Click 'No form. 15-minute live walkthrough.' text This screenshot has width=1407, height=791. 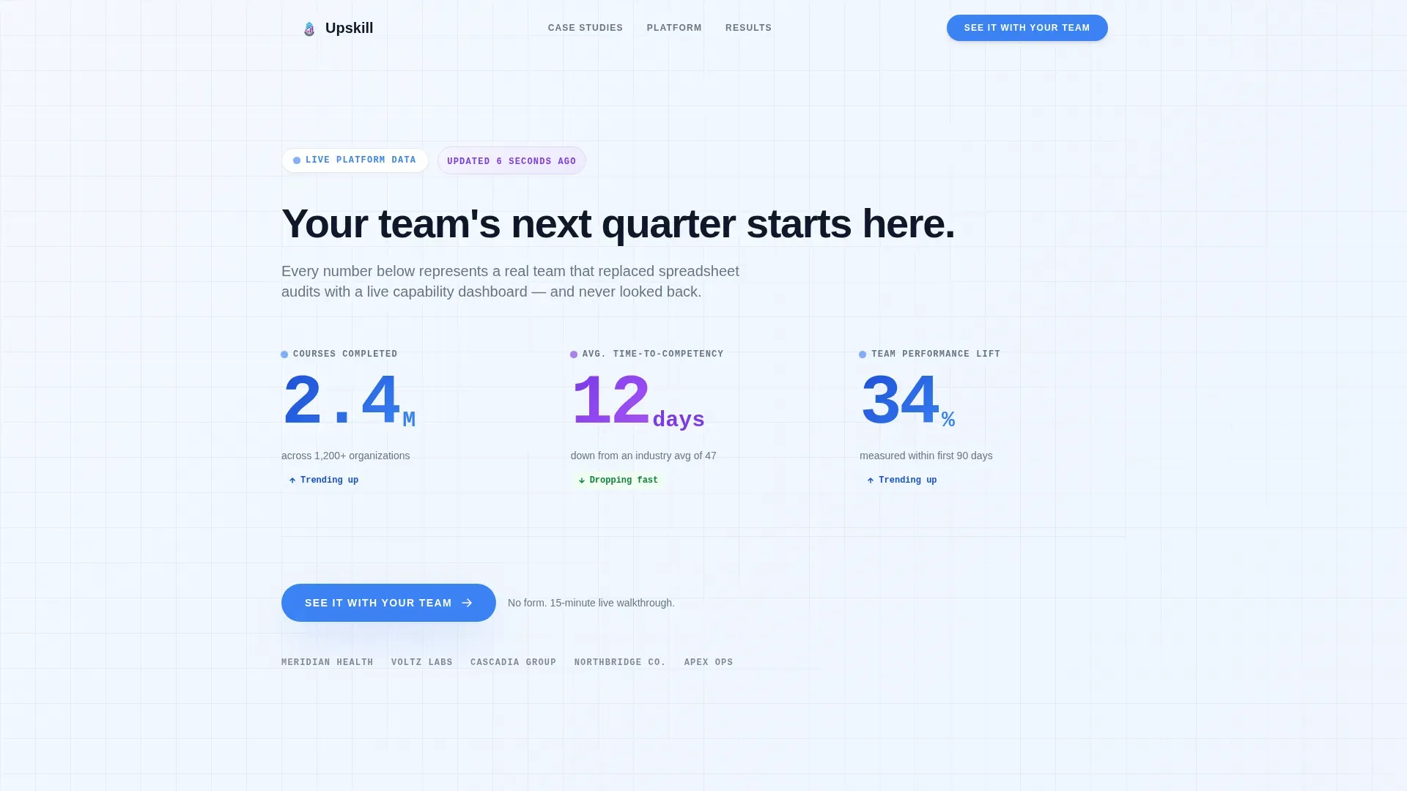coord(591,603)
